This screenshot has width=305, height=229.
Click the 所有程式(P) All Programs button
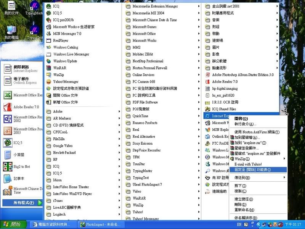pos(22,203)
